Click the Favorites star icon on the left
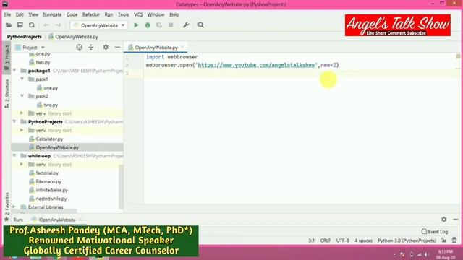463x260 pixels. point(7,220)
